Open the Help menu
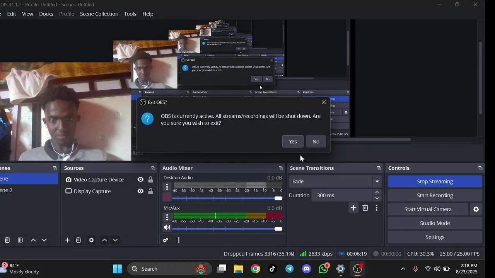495x278 pixels. pyautogui.click(x=148, y=14)
